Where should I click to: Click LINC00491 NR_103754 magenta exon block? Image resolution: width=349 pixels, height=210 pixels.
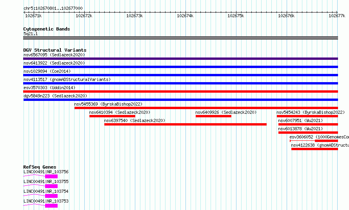(x=51, y=196)
